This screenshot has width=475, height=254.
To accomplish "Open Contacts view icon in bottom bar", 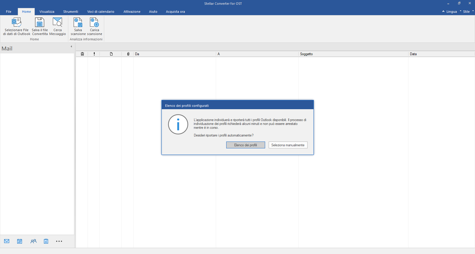I will pos(33,241).
